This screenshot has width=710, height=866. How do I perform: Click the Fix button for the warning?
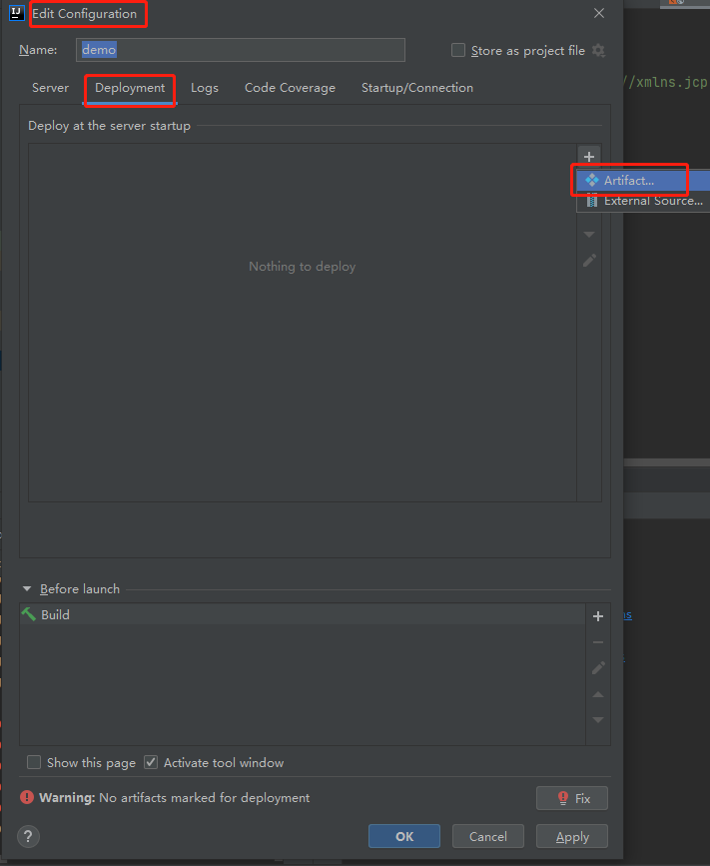(x=572, y=798)
